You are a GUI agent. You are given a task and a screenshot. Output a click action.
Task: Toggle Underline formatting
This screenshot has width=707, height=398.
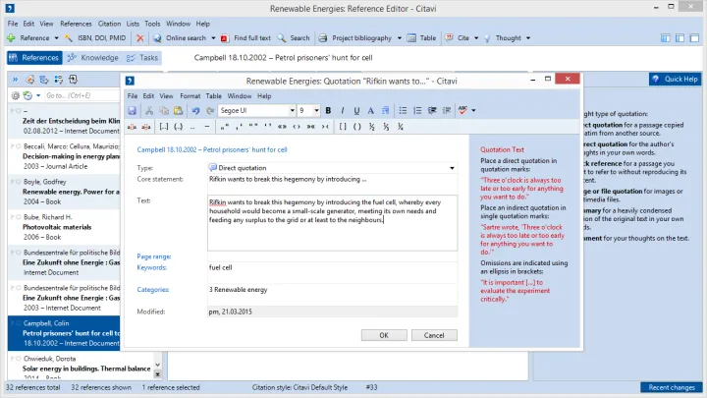click(x=356, y=110)
